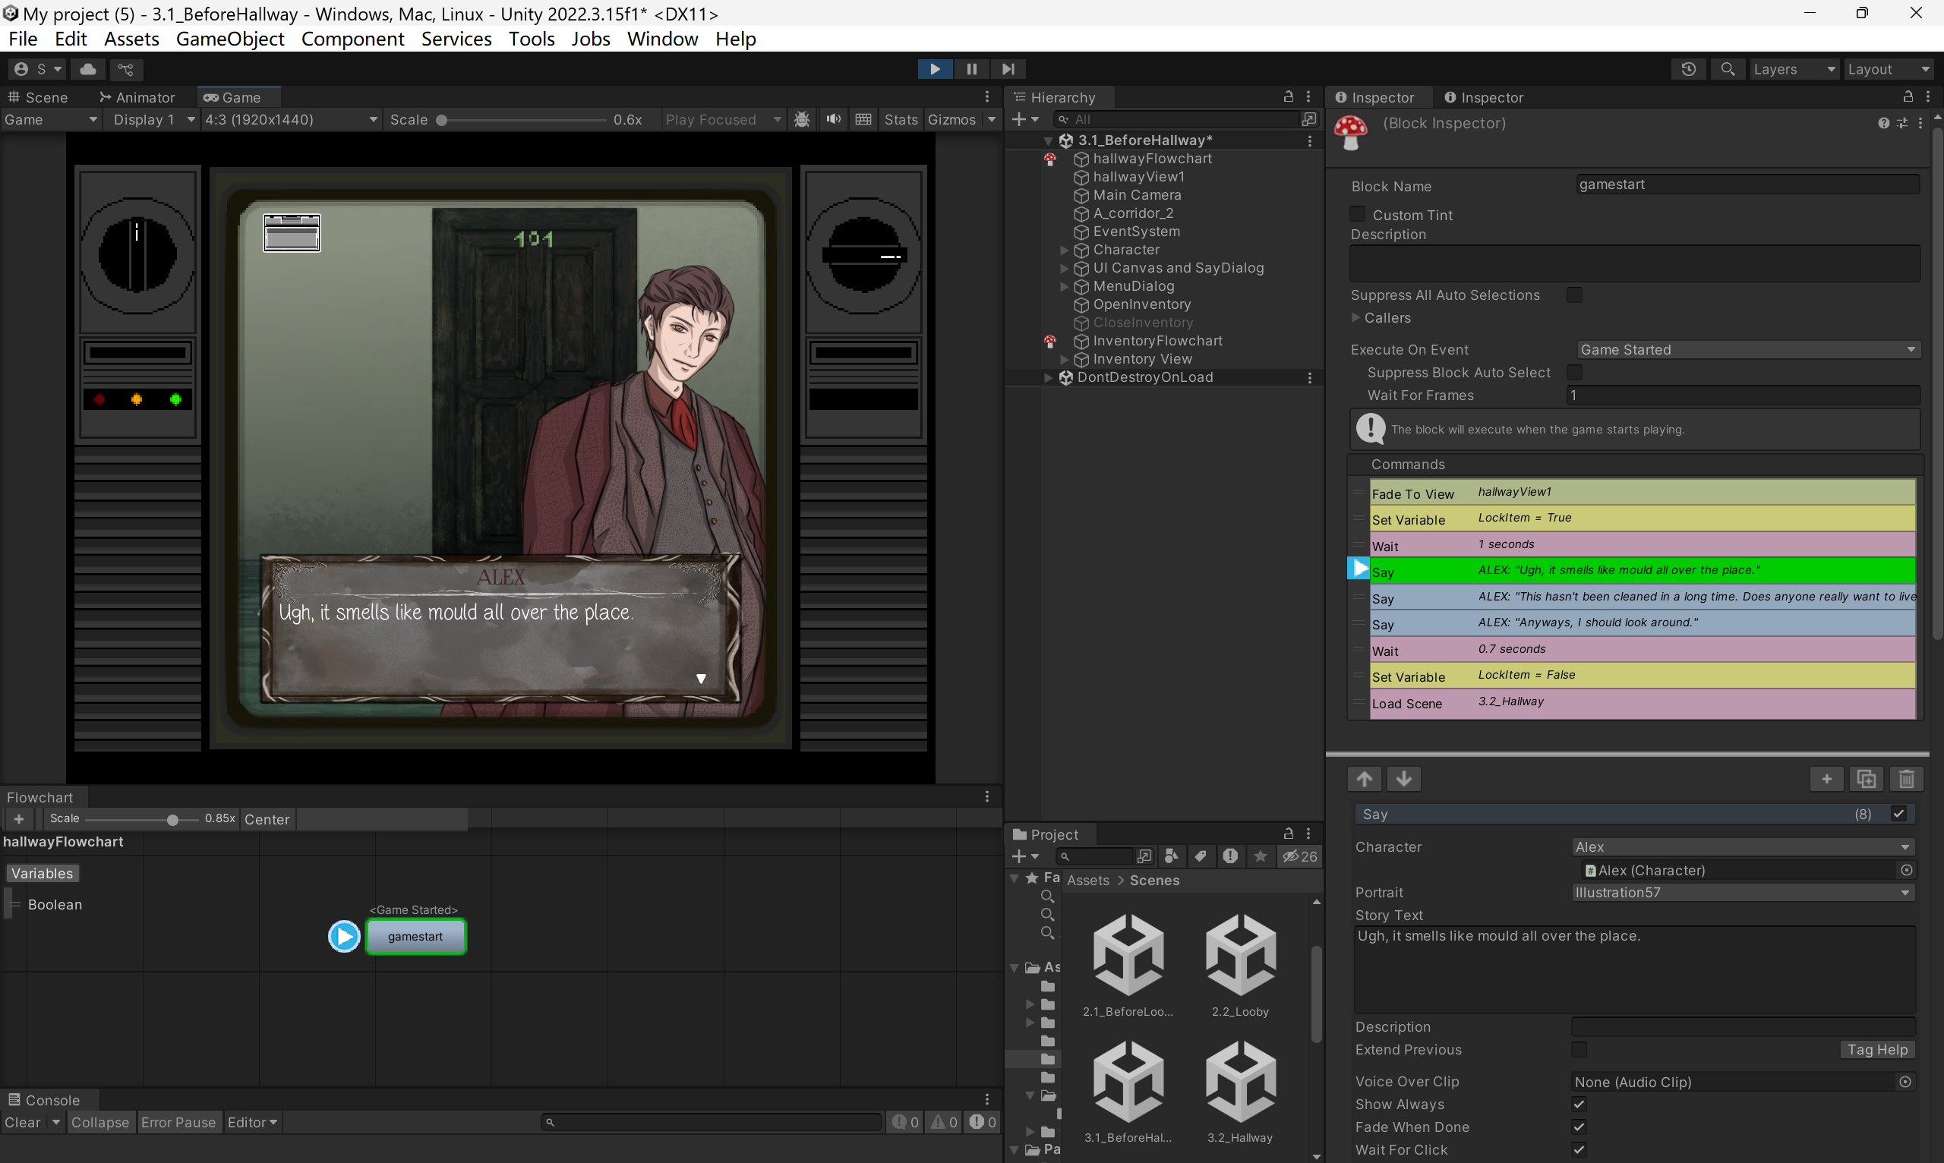Uncheck the Wait For Click checkbox
The image size is (1944, 1163).
[1579, 1149]
